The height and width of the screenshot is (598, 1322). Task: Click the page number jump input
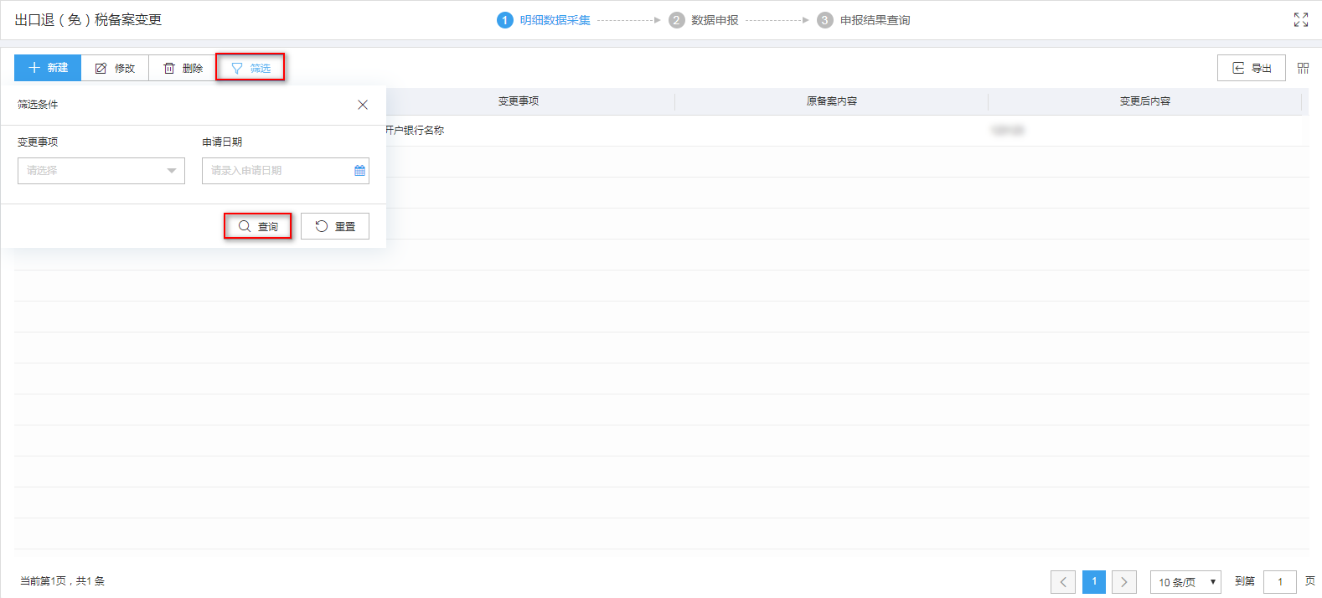(x=1280, y=582)
